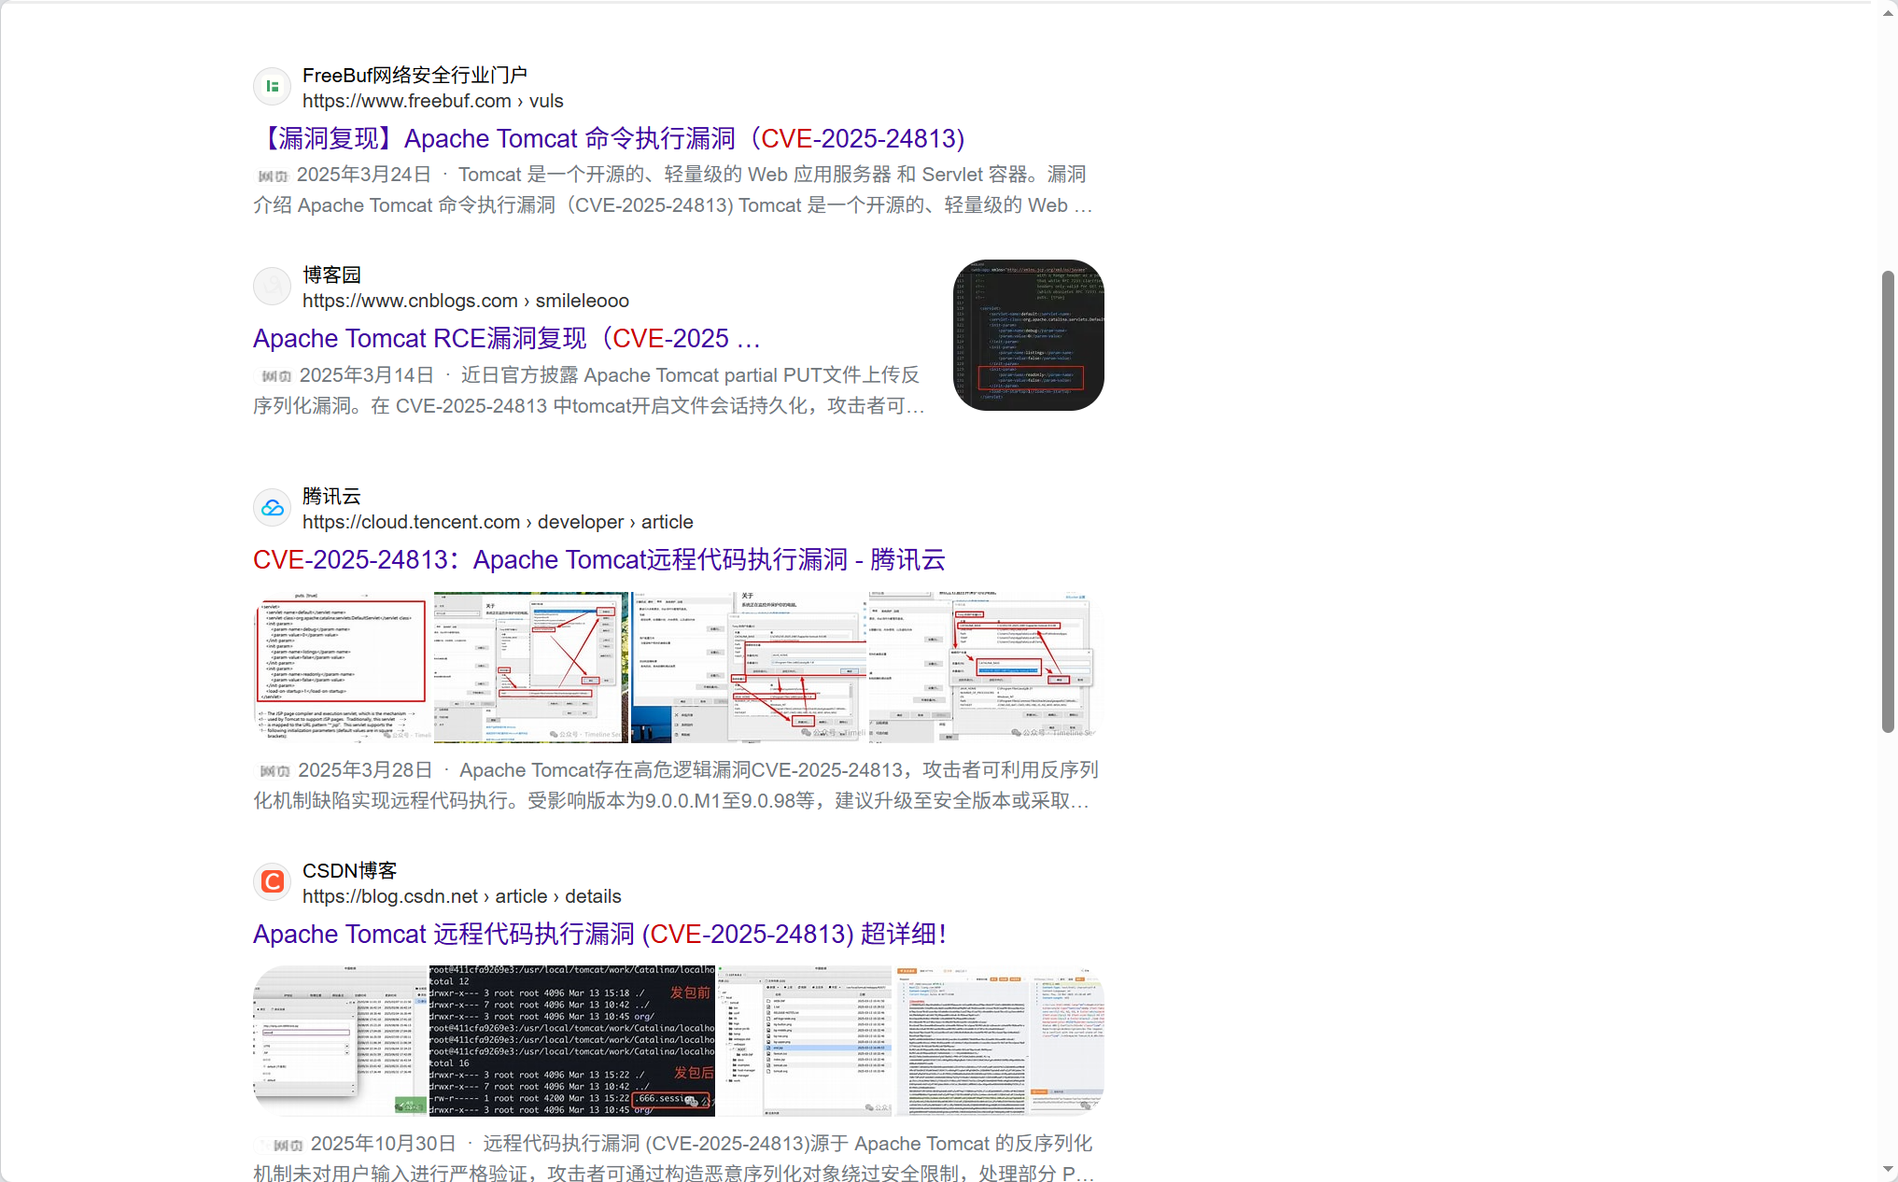Click the FreeBuf site favicon

tap(273, 87)
